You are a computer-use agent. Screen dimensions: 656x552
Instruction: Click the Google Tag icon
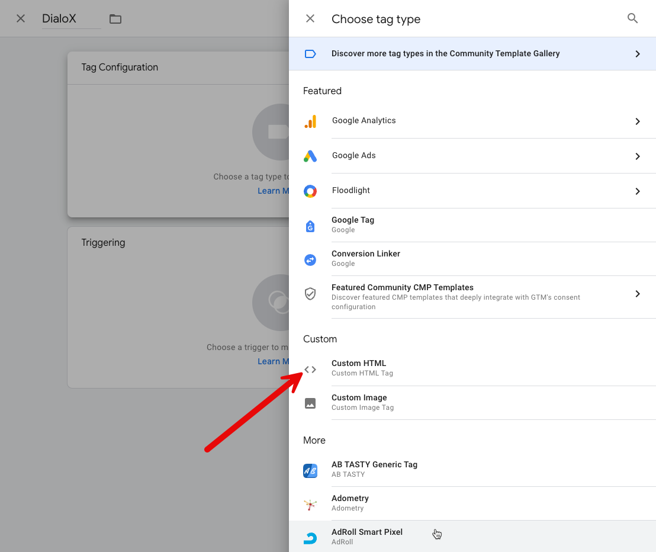310,226
